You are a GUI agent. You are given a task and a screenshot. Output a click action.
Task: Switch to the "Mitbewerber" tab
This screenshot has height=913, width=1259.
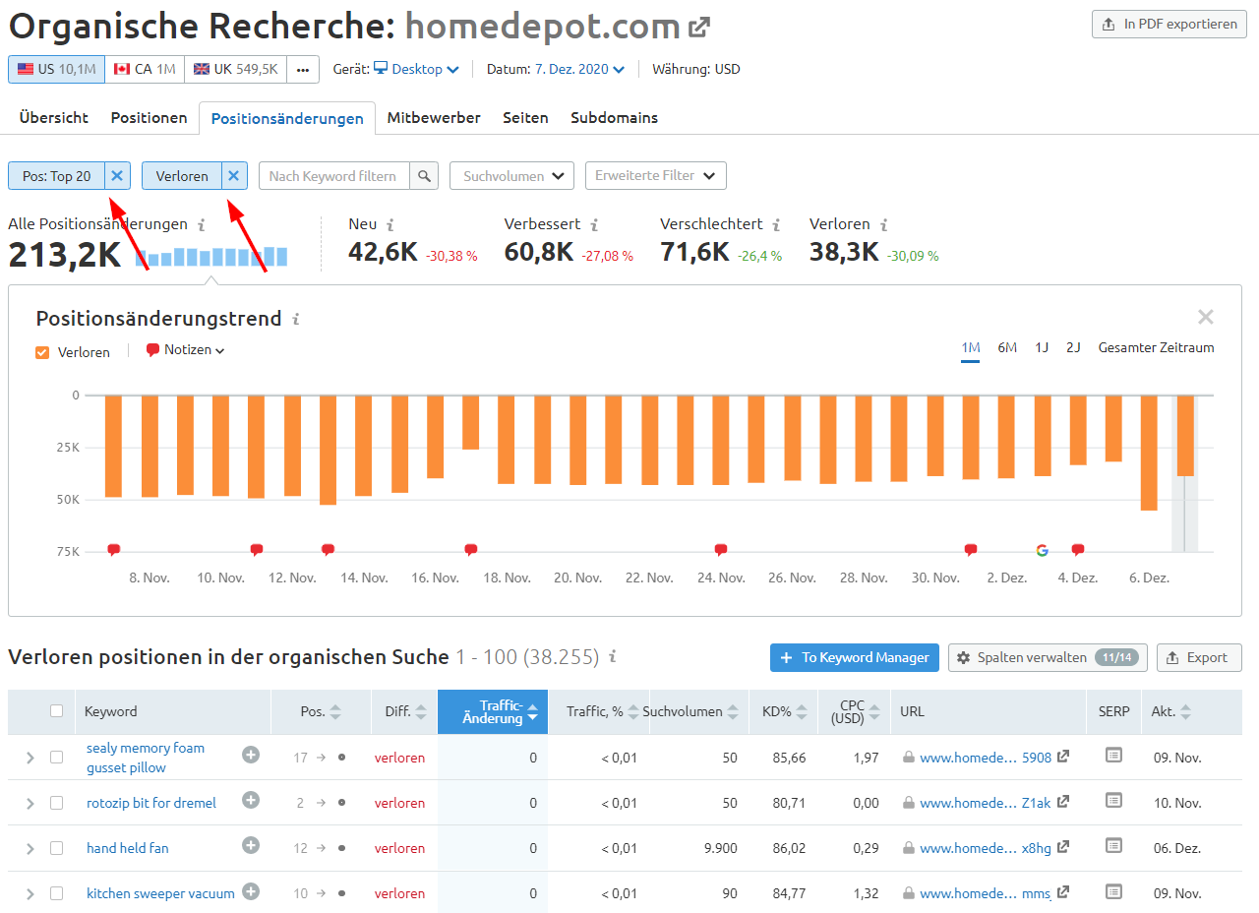[x=433, y=117]
